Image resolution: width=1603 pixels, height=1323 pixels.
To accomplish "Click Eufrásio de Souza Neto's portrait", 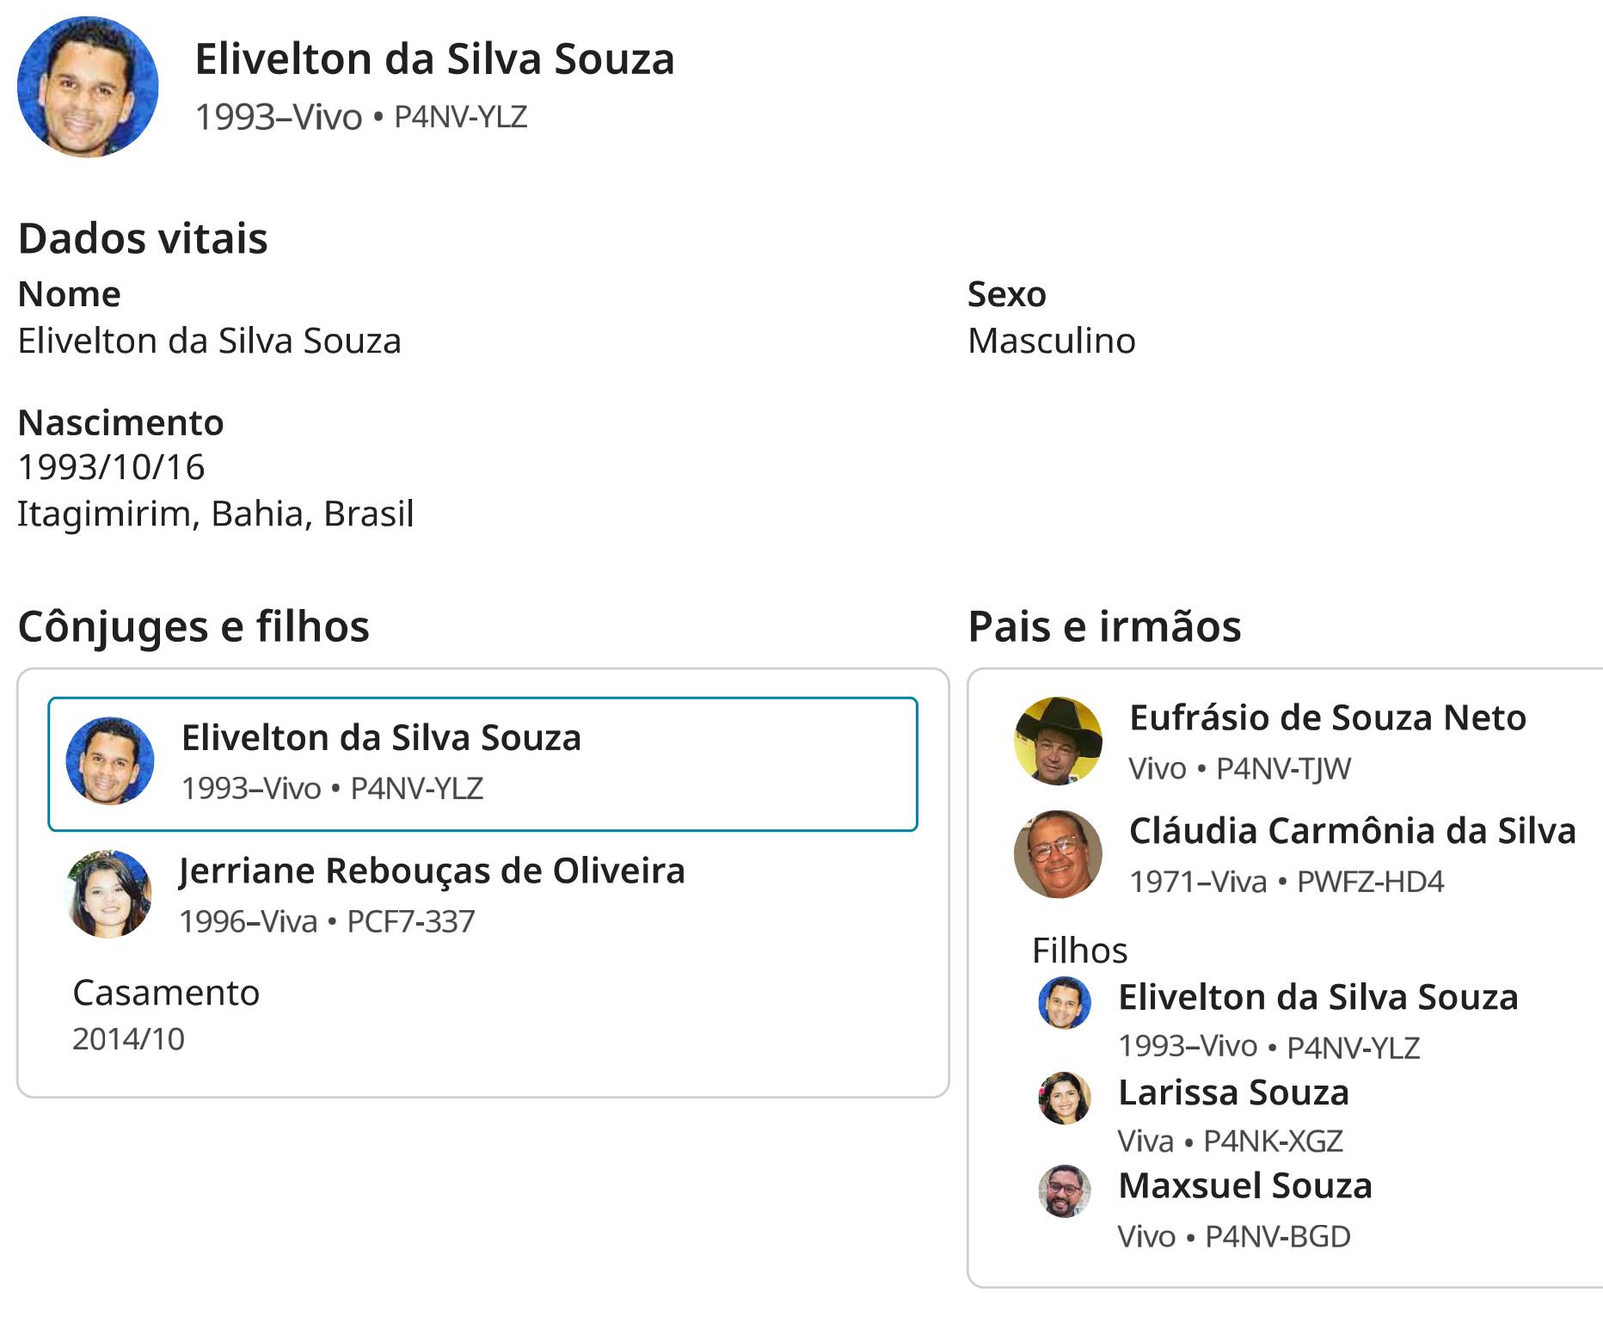I will coord(1058,741).
